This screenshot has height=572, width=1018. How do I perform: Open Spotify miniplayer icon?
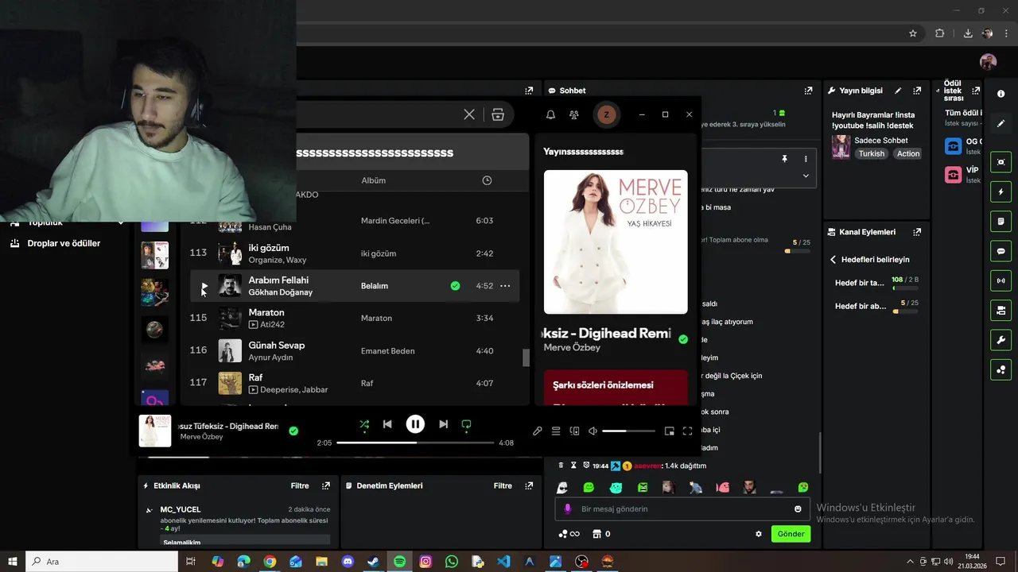(x=669, y=431)
